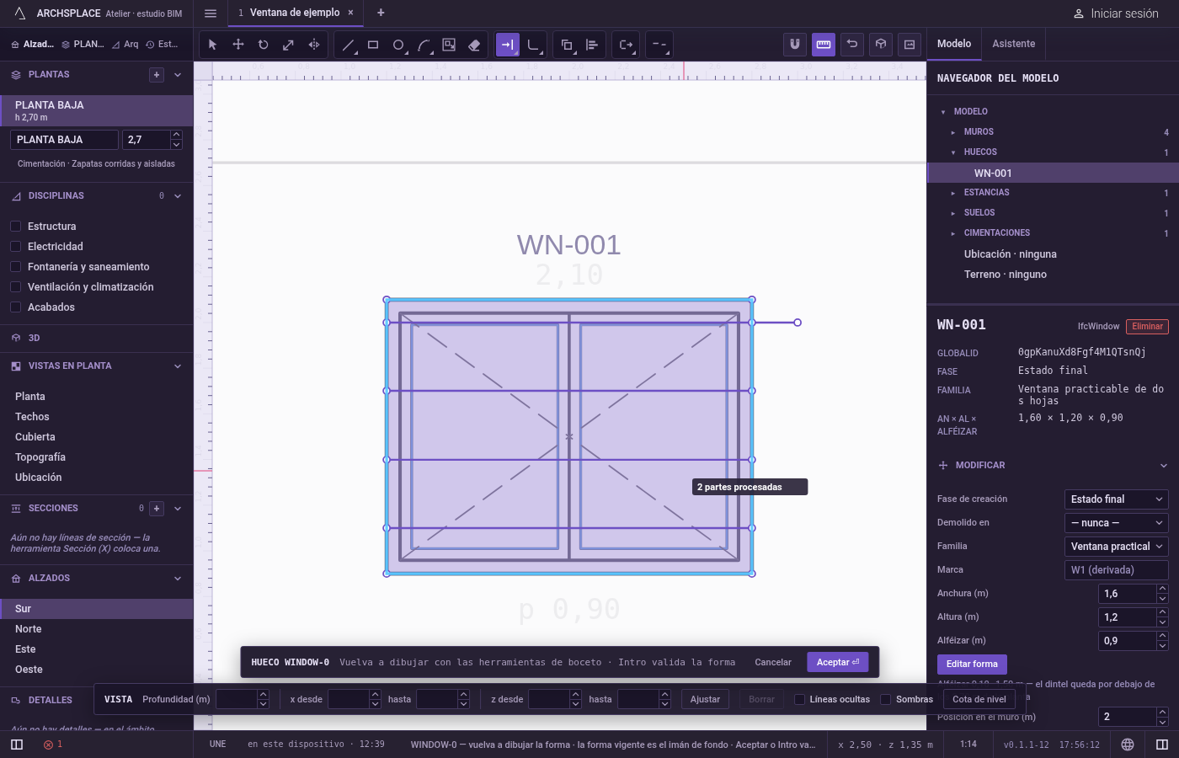
Task: Turn on the Sombras checkbox
Action: pyautogui.click(x=886, y=699)
